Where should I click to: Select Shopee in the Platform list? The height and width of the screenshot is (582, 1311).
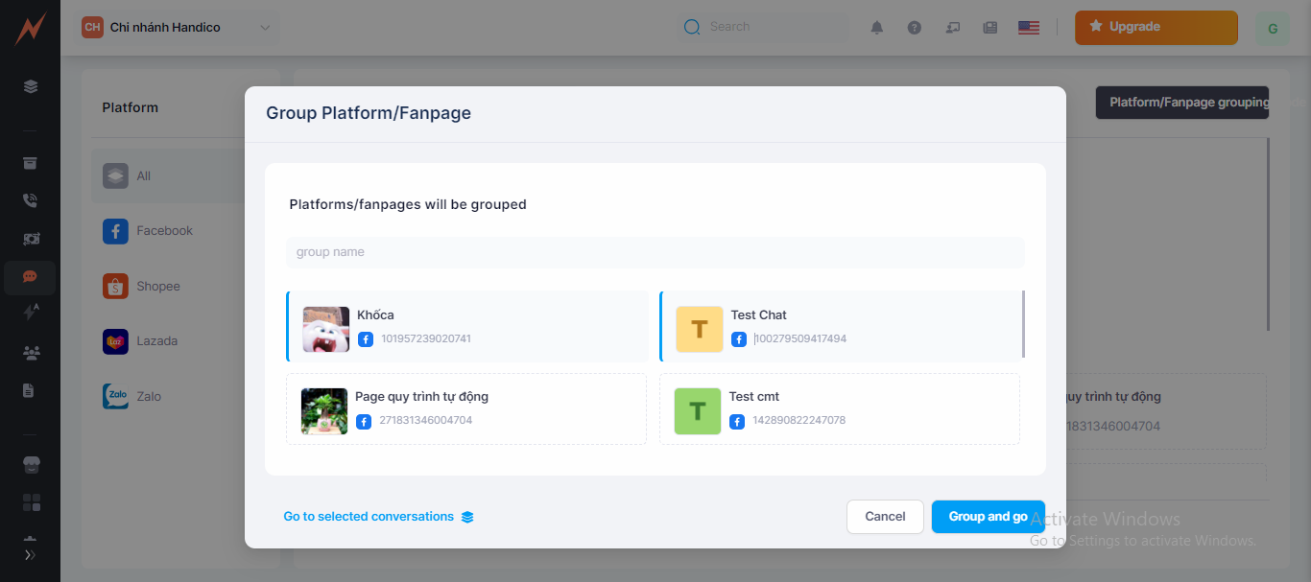point(157,286)
